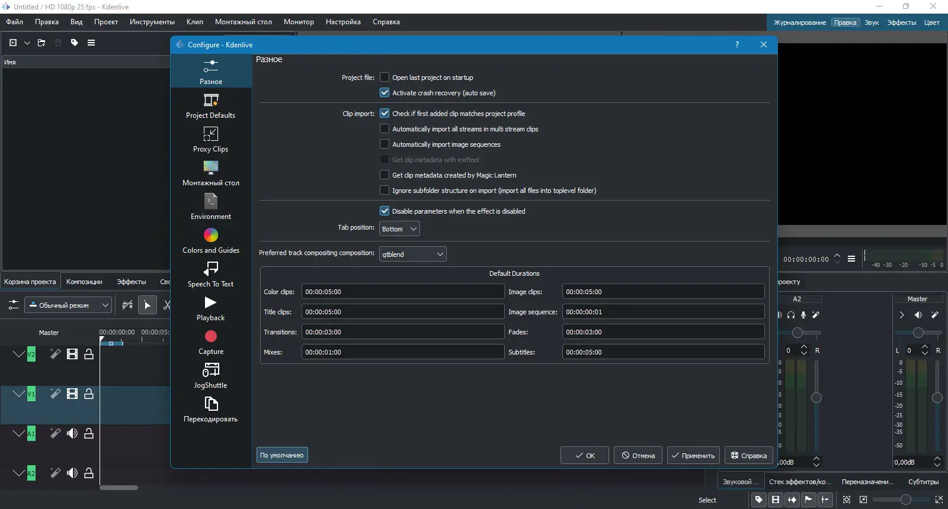The width and height of the screenshot is (948, 509).
Task: Collapse the V2 track chevron
Action: (x=19, y=354)
